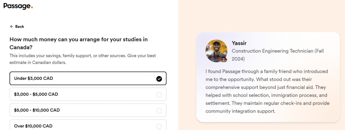This screenshot has width=345, height=130.
Task: Tick the empty circle for Over $10,000 CAD
Action: click(159, 127)
